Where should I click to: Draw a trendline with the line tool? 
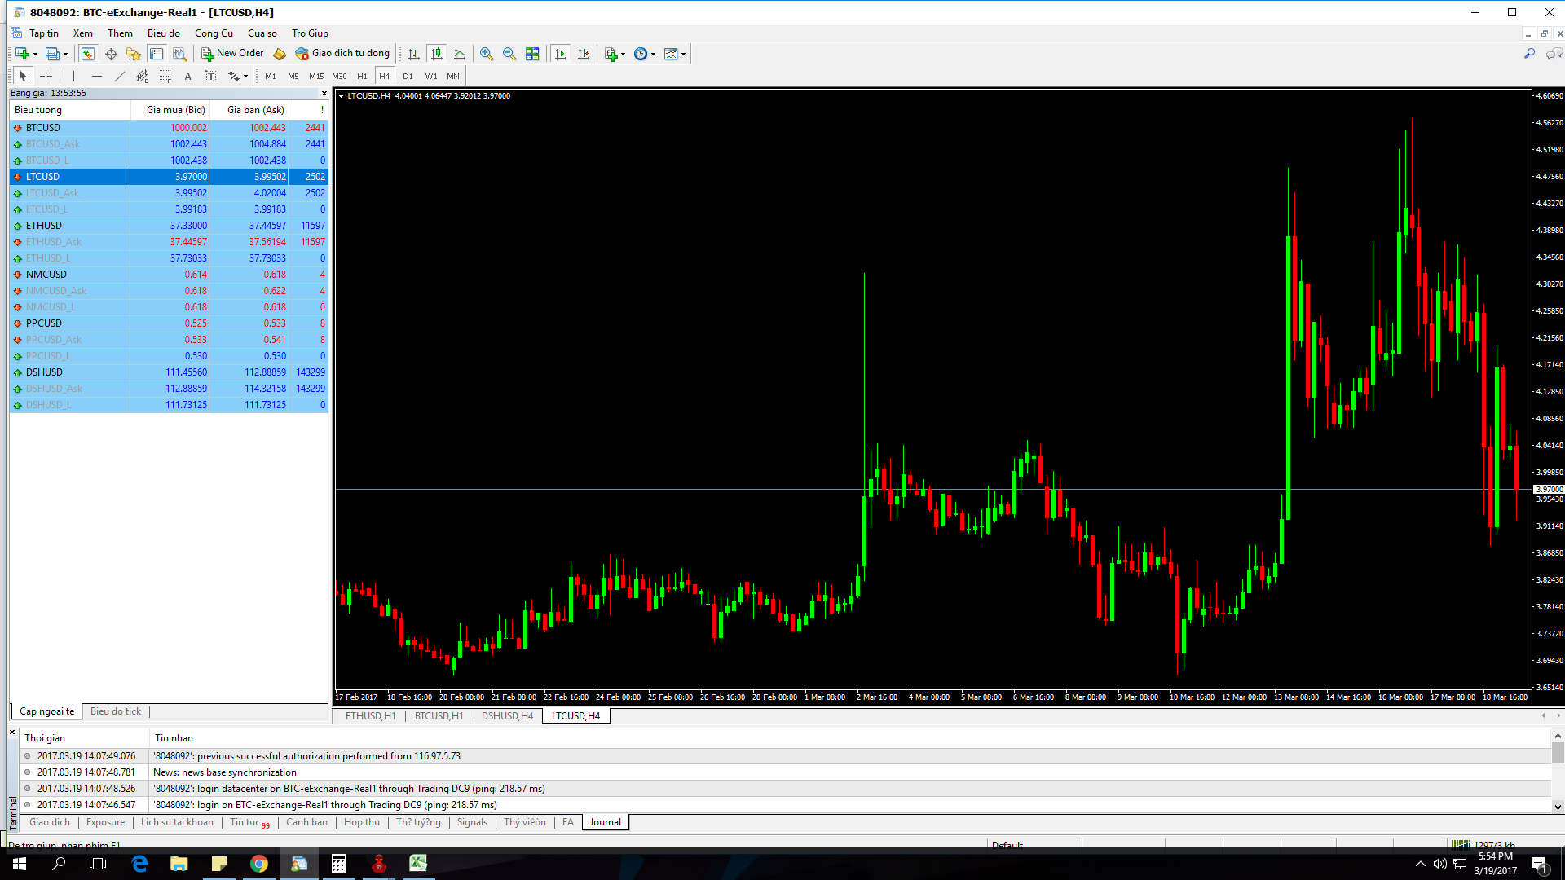coord(120,76)
